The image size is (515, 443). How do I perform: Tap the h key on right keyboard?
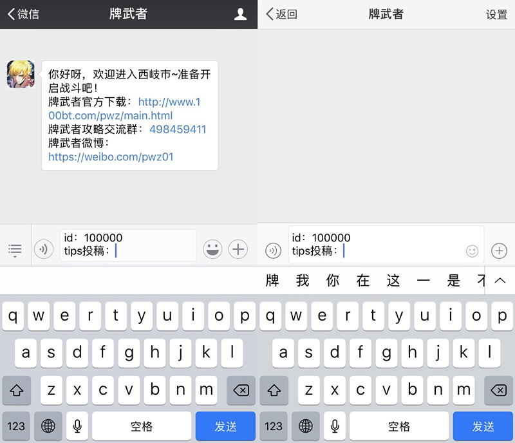pyautogui.click(x=412, y=353)
